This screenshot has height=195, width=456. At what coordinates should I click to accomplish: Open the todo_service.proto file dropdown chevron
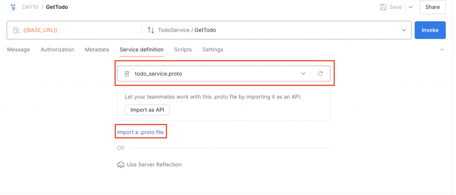coord(303,74)
